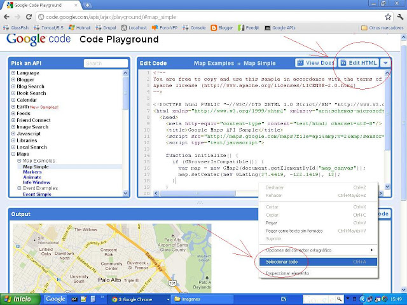Open Opciones del corrector ortográfico submenu
Screen dimensions: 407x305
[318, 250]
